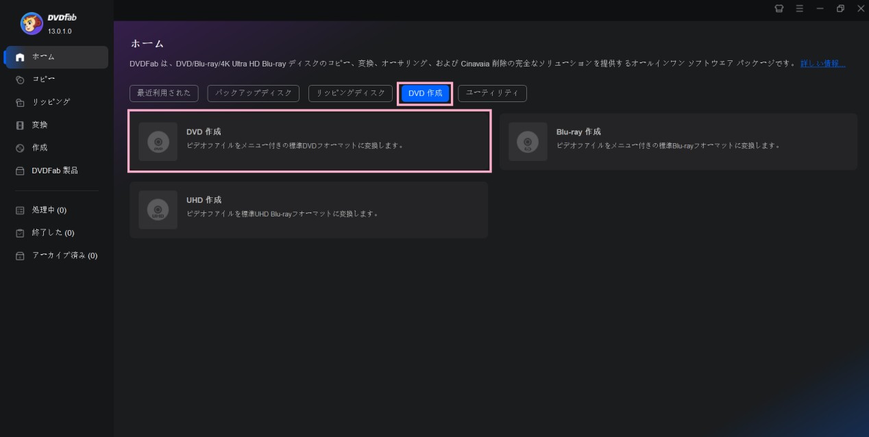869x437 pixels.
Task: Click the DVD 作成 description text
Action: coord(295,145)
